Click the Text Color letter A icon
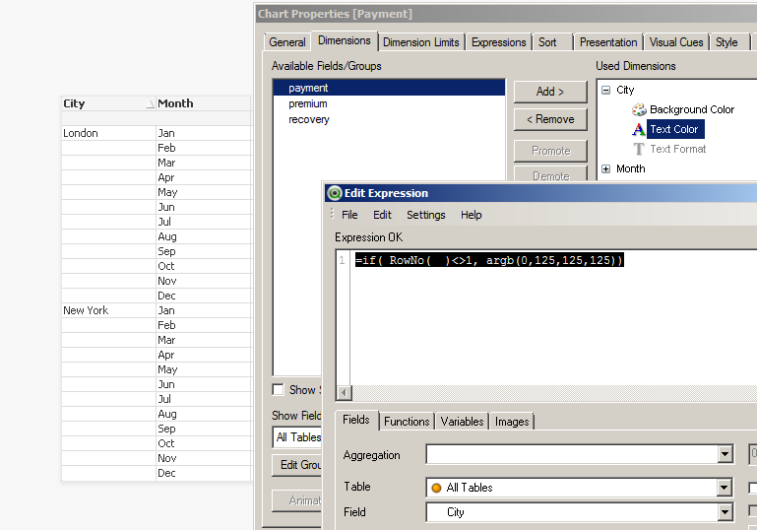Image resolution: width=757 pixels, height=530 pixels. pos(638,129)
